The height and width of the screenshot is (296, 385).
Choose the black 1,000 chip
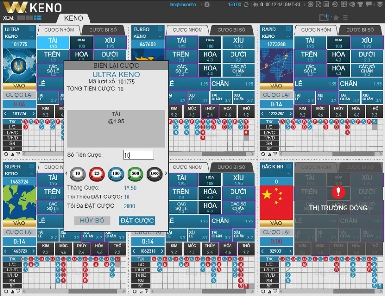pos(154,173)
